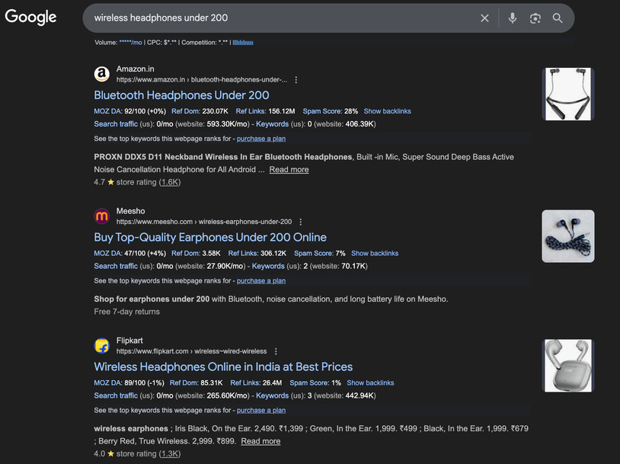This screenshot has height=464, width=620.
Task: Click 'purchase a plan' under Flipkart result
Action: click(x=261, y=411)
